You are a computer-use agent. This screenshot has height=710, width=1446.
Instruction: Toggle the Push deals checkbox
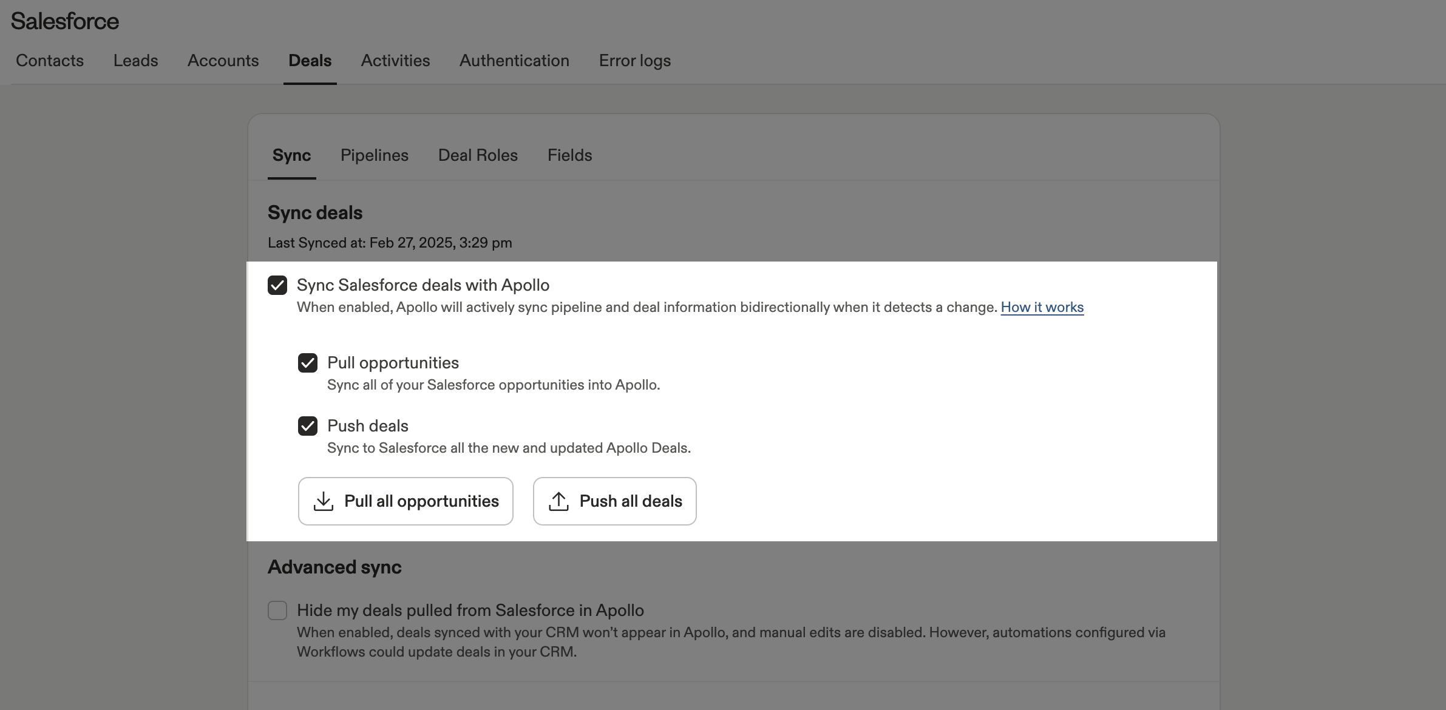(x=308, y=426)
